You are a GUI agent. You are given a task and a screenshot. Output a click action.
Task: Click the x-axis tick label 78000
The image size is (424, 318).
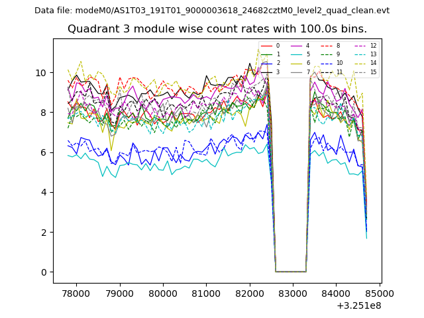[x=76, y=293]
